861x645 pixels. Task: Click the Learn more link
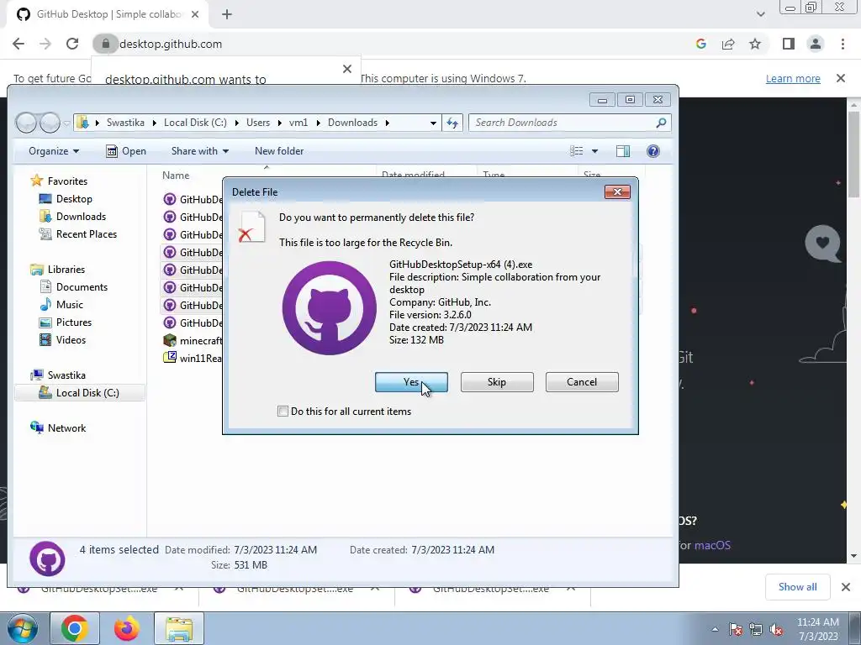pos(793,78)
